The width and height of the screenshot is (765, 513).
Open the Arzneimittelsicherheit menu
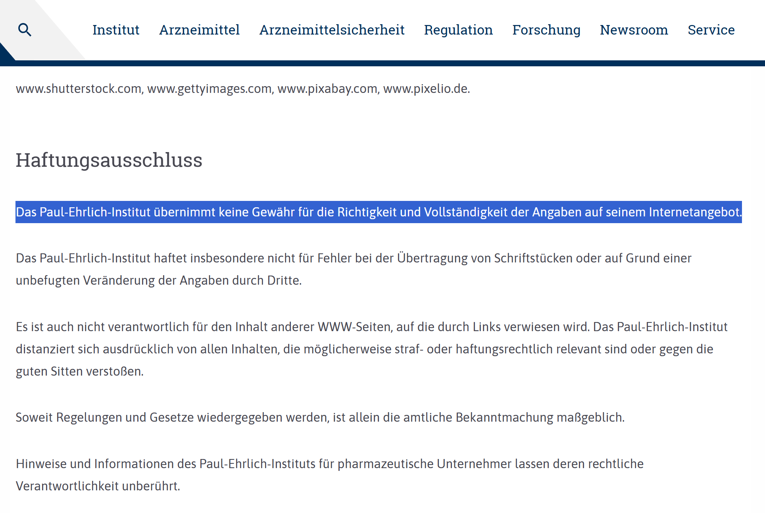pos(332,30)
